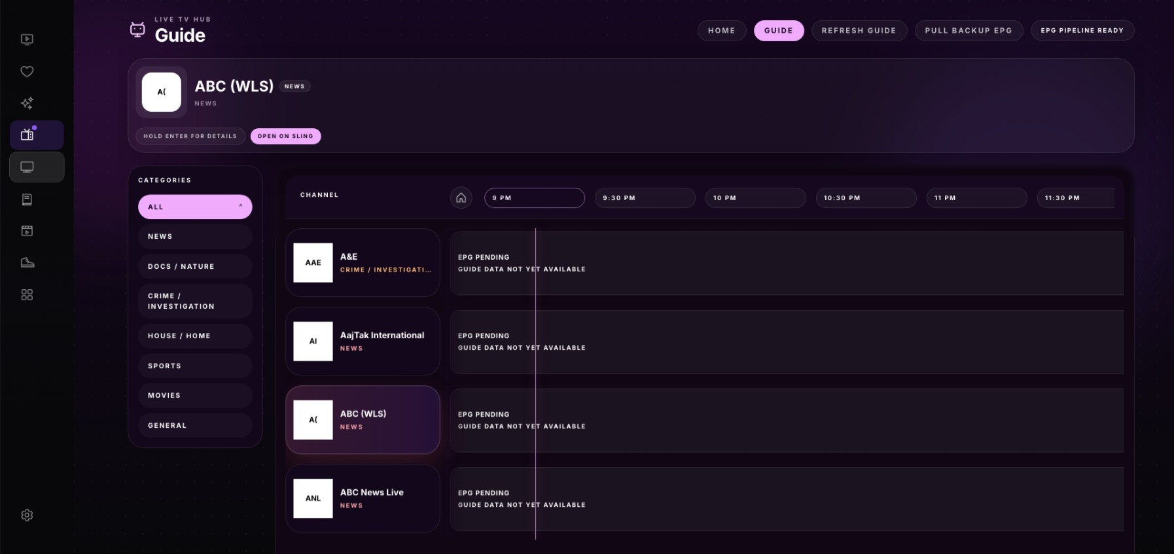The height and width of the screenshot is (554, 1174).
Task: Click the A&E channel logo tile
Action: [x=313, y=263]
